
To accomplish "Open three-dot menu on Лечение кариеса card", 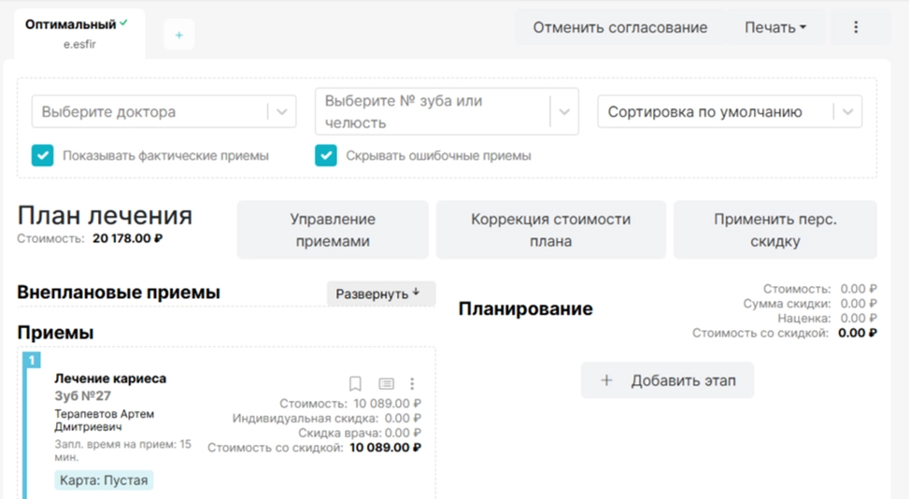I will click(x=412, y=384).
